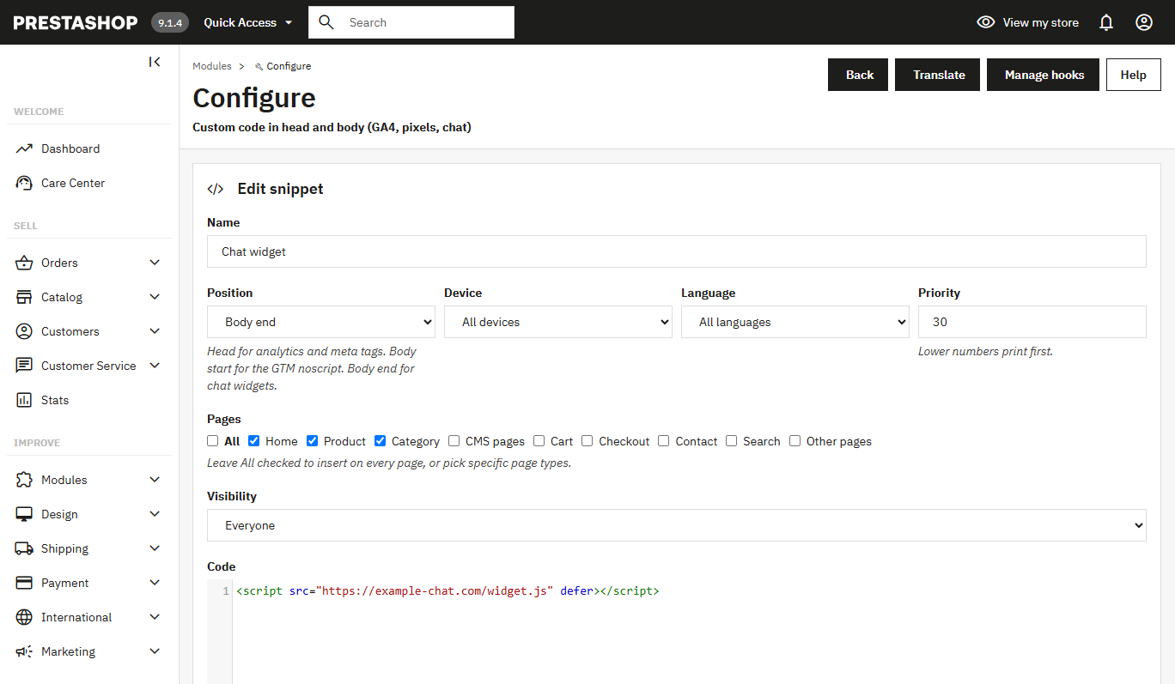
Task: Click the Orders basket icon
Action: (24, 263)
